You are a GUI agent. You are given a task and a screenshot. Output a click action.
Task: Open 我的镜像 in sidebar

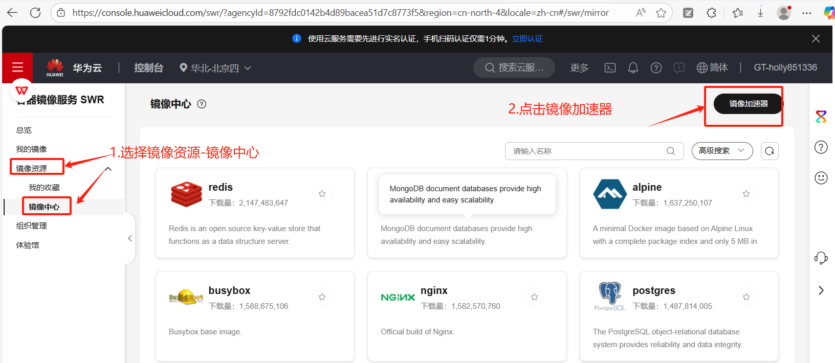pos(31,149)
